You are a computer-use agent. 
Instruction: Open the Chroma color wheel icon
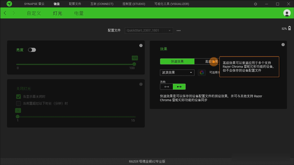(x=202, y=73)
